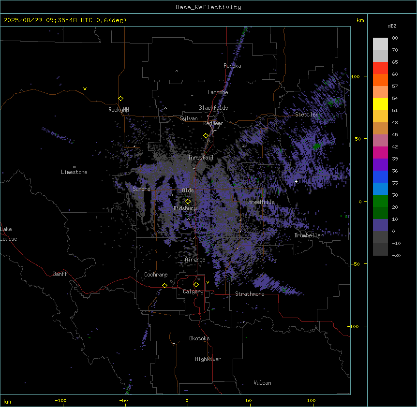417x407 pixels.
Task: Select the Didsbury label
Action: click(185, 208)
